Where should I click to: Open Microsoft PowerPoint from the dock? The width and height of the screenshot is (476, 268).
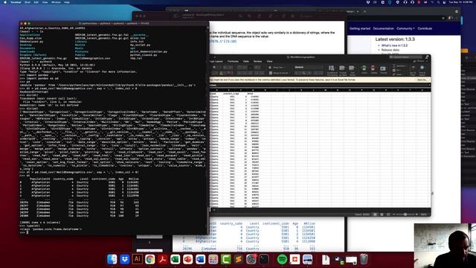coord(188,259)
